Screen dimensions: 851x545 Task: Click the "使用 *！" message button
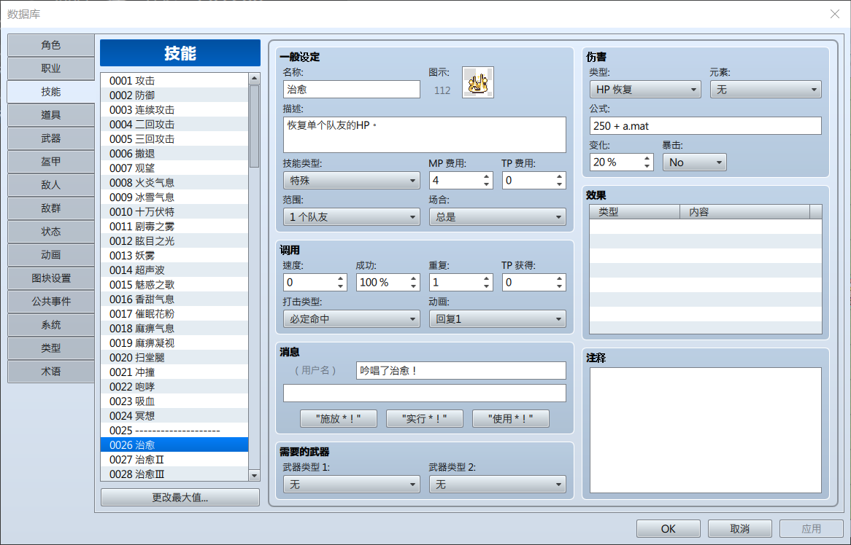click(511, 419)
